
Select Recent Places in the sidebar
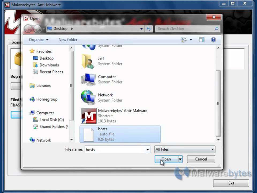[51, 72]
